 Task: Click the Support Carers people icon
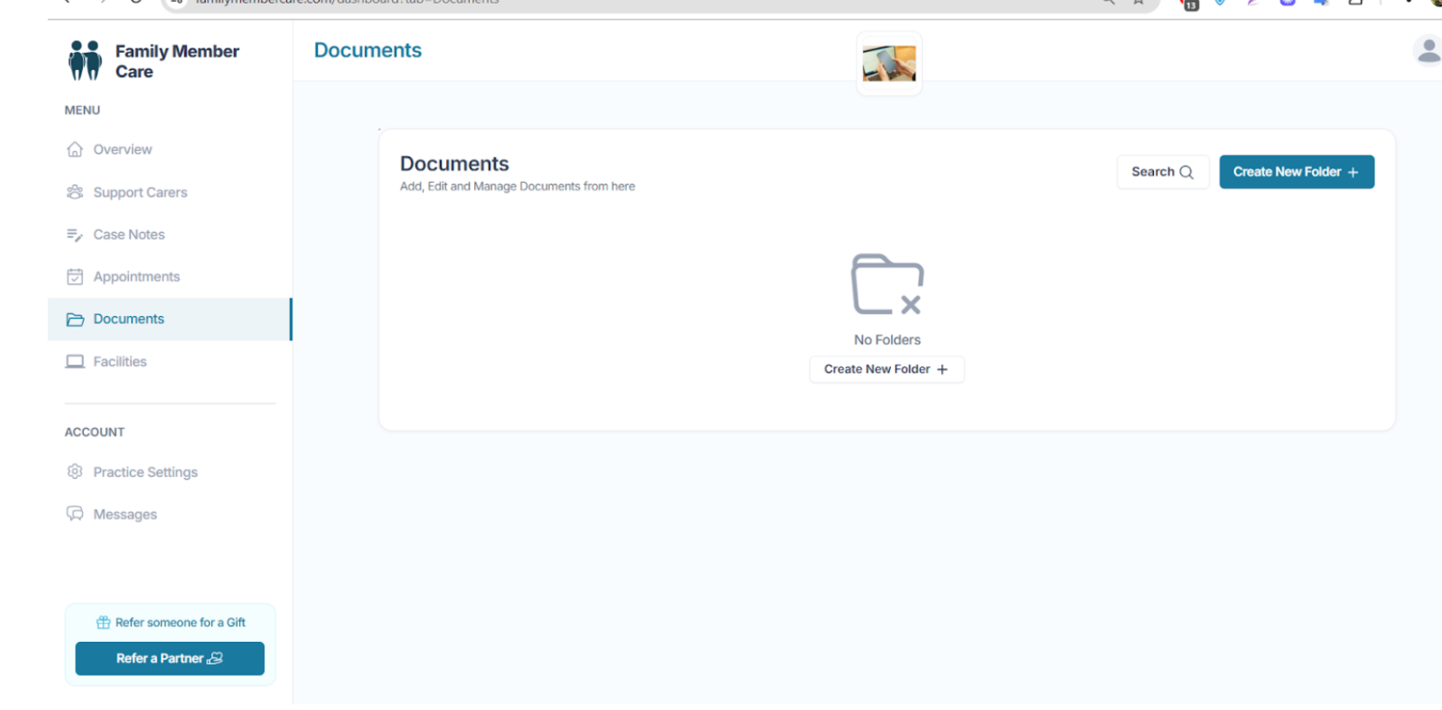[x=75, y=192]
